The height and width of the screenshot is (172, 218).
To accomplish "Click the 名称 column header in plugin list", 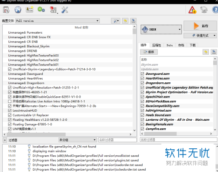I will coord(144,60).
